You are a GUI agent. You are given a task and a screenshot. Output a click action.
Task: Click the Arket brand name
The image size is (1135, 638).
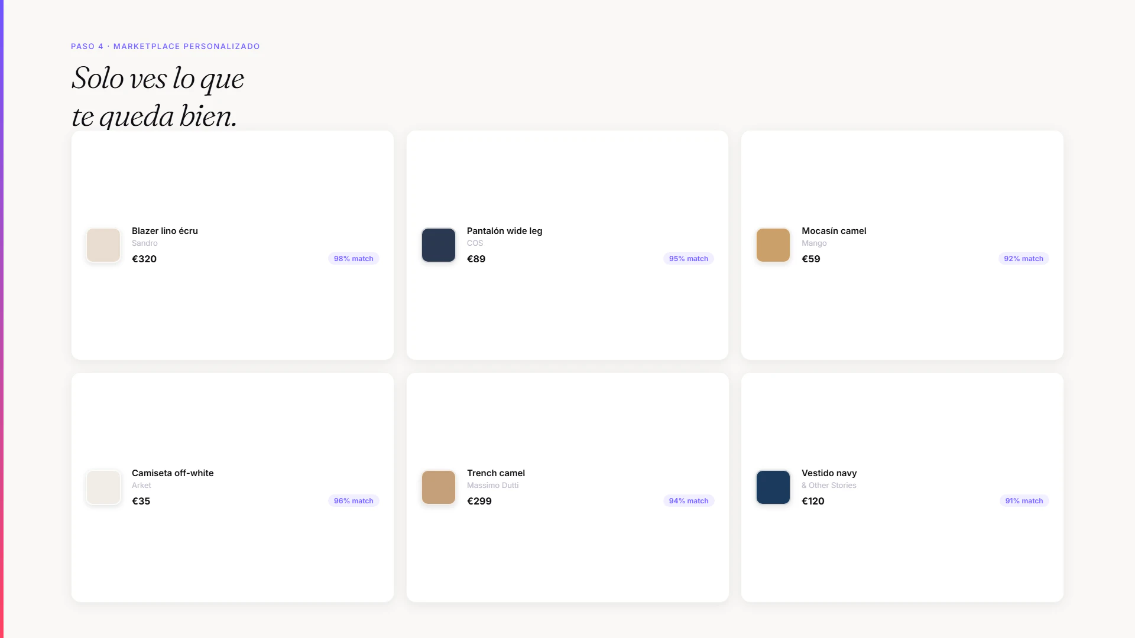tap(141, 486)
